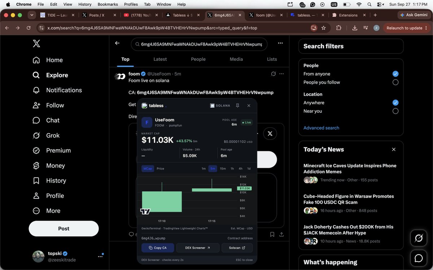The height and width of the screenshot is (270, 433).
Task: Click the X search input field
Action: 199,44
